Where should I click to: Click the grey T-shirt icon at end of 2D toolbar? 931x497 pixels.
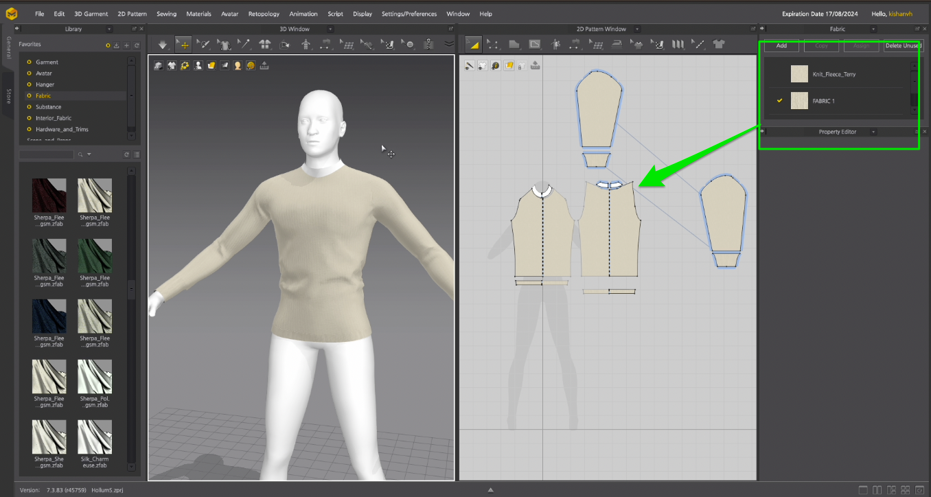pyautogui.click(x=719, y=44)
